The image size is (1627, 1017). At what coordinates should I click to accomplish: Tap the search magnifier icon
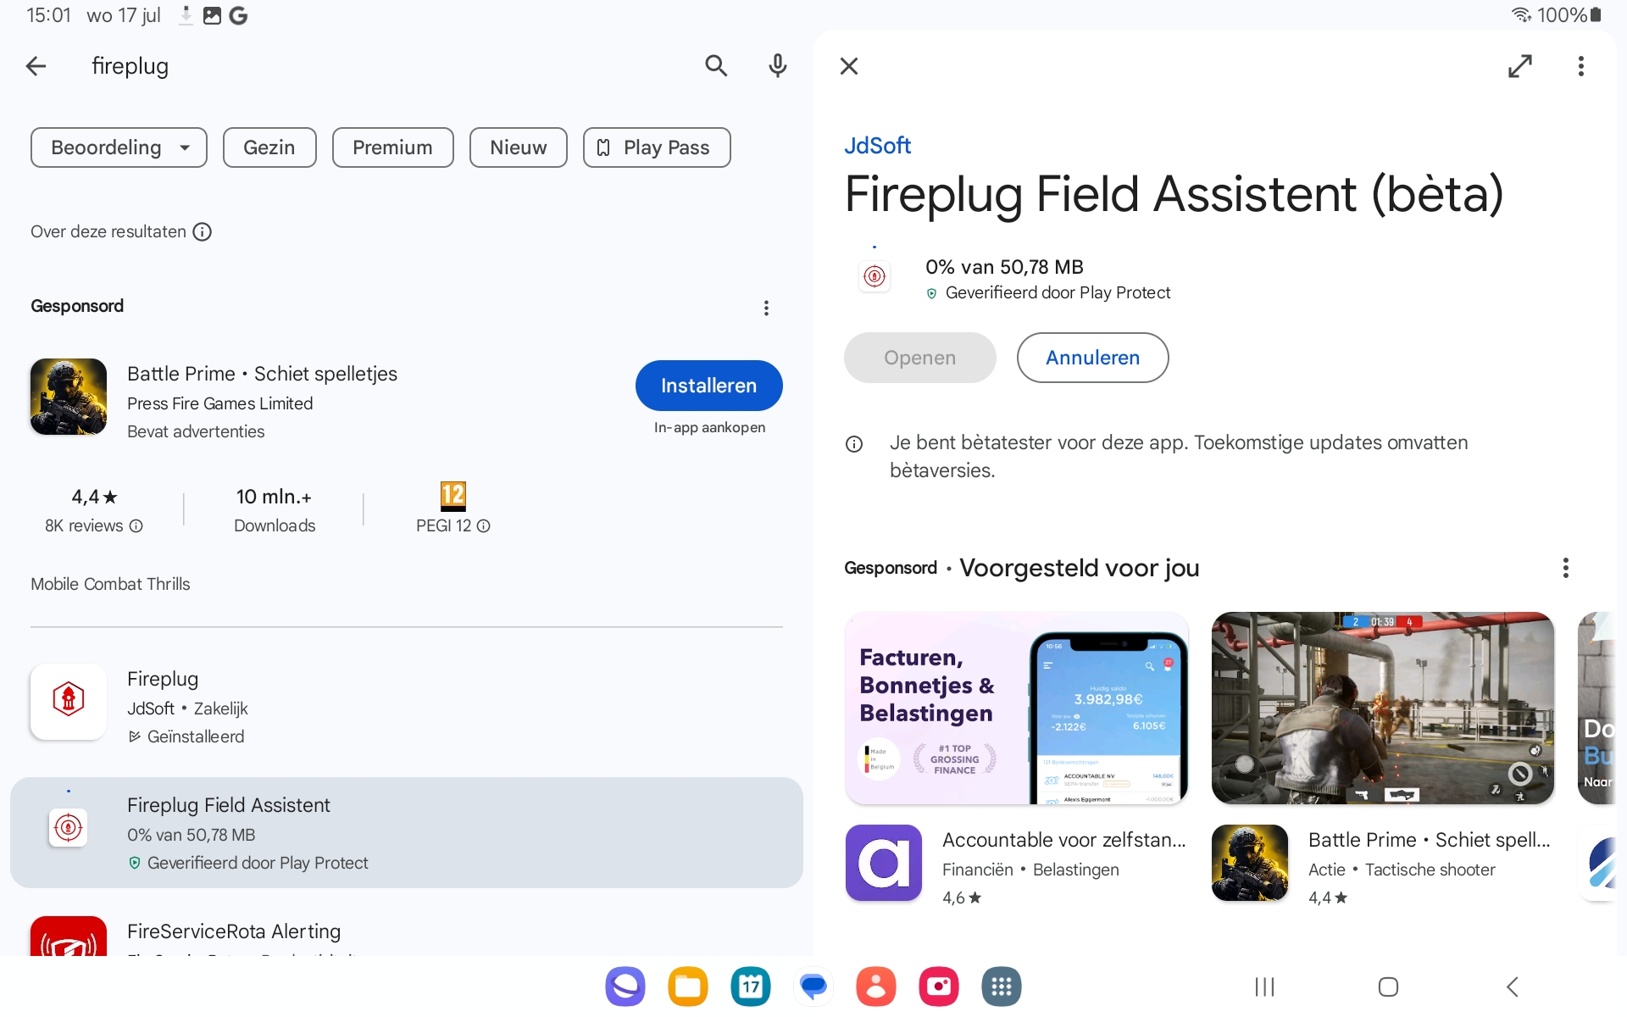[716, 66]
